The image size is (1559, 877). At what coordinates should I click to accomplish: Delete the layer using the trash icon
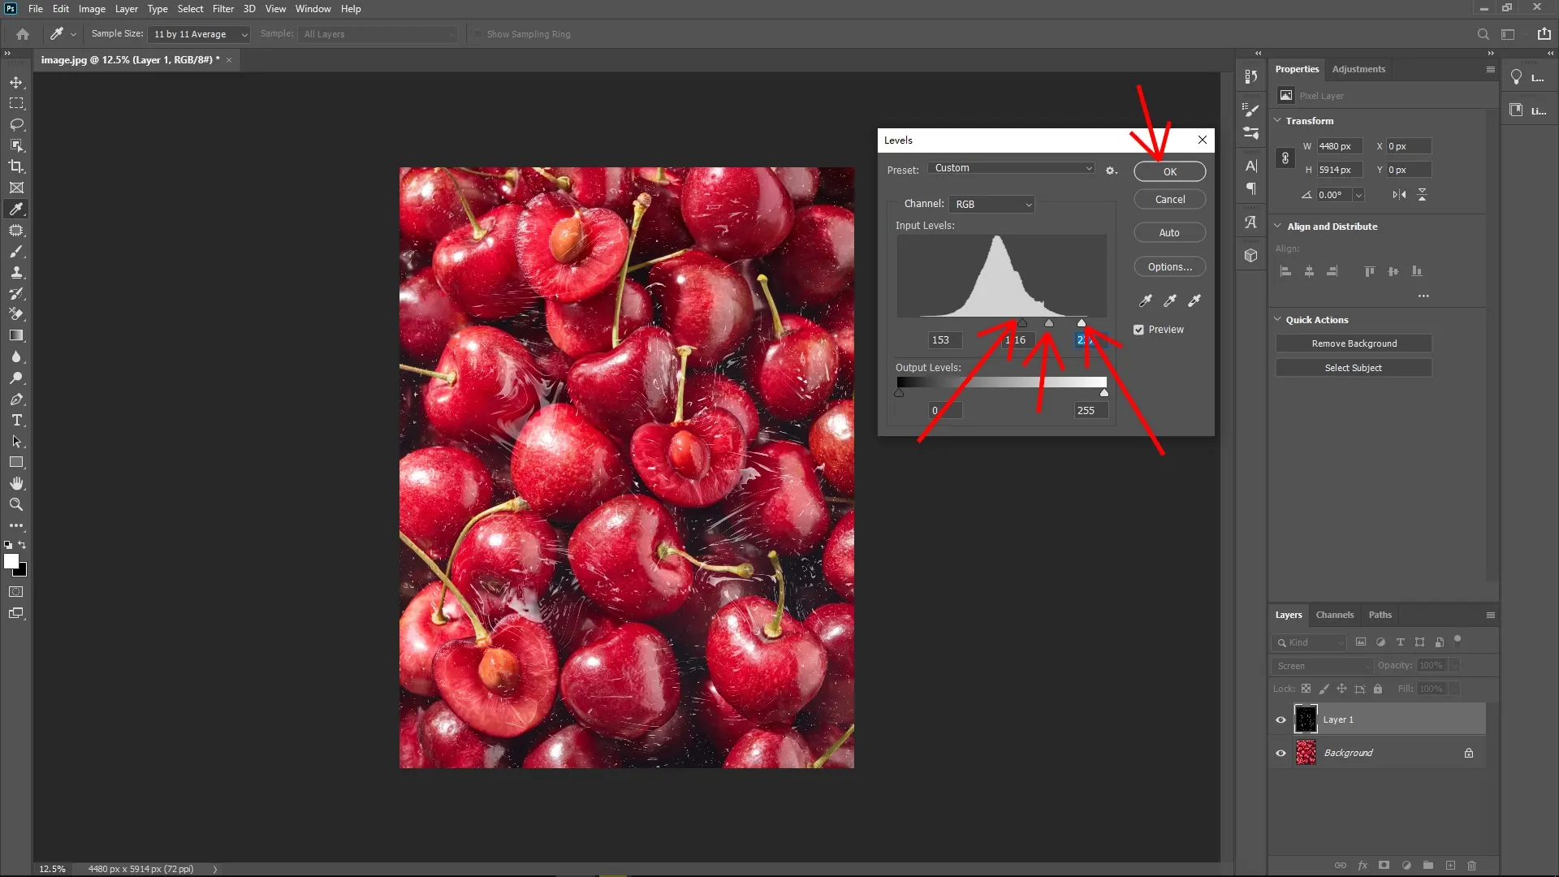point(1472,866)
